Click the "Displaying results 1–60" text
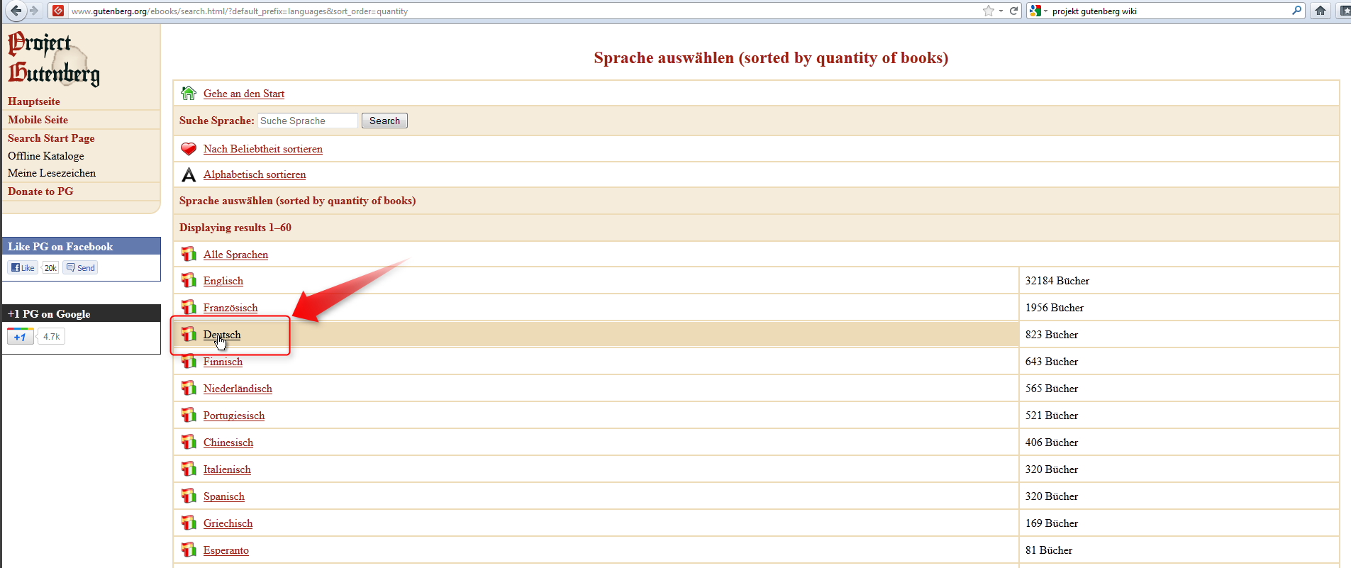 (x=235, y=228)
